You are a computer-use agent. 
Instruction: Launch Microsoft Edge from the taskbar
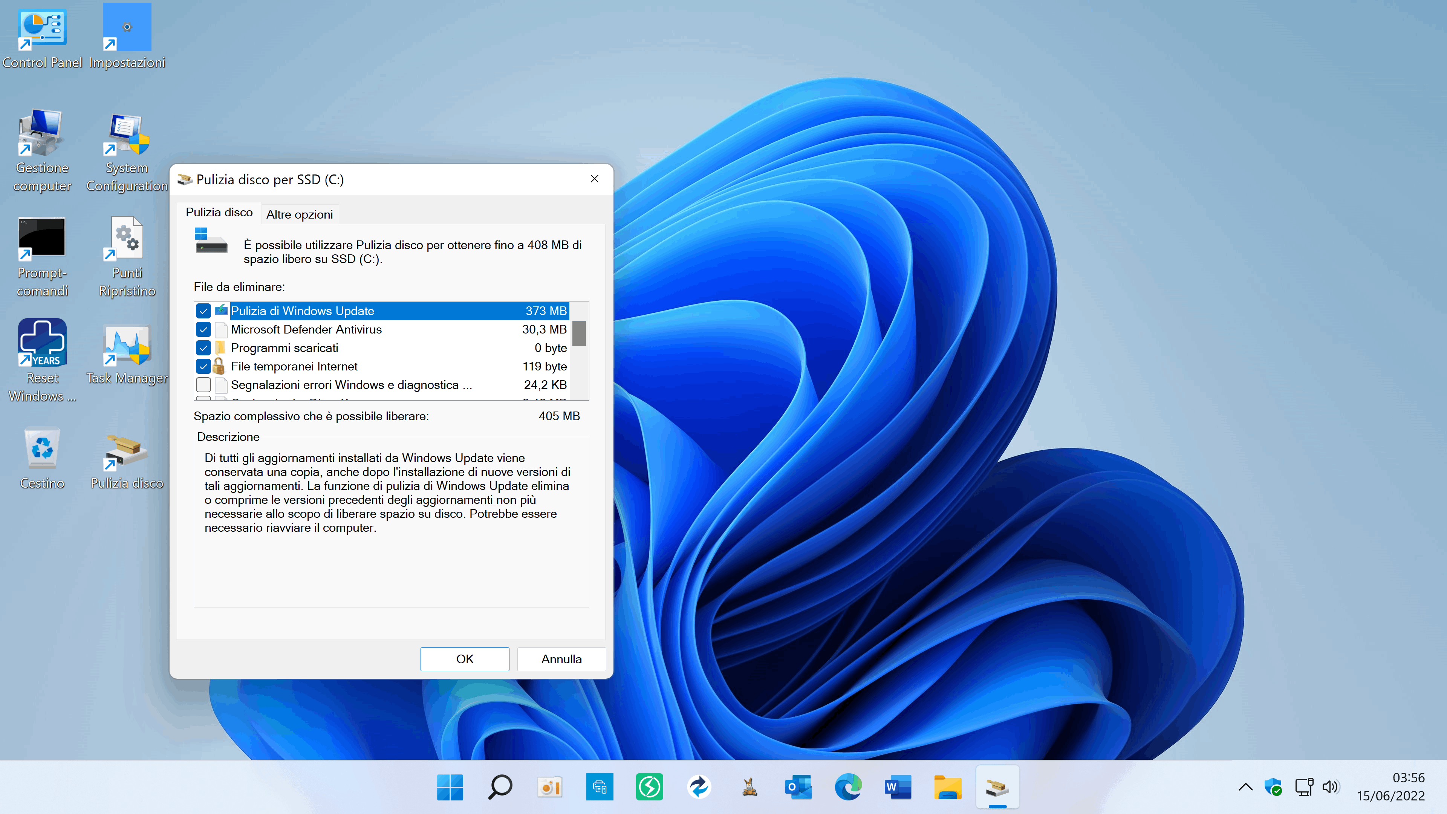847,786
